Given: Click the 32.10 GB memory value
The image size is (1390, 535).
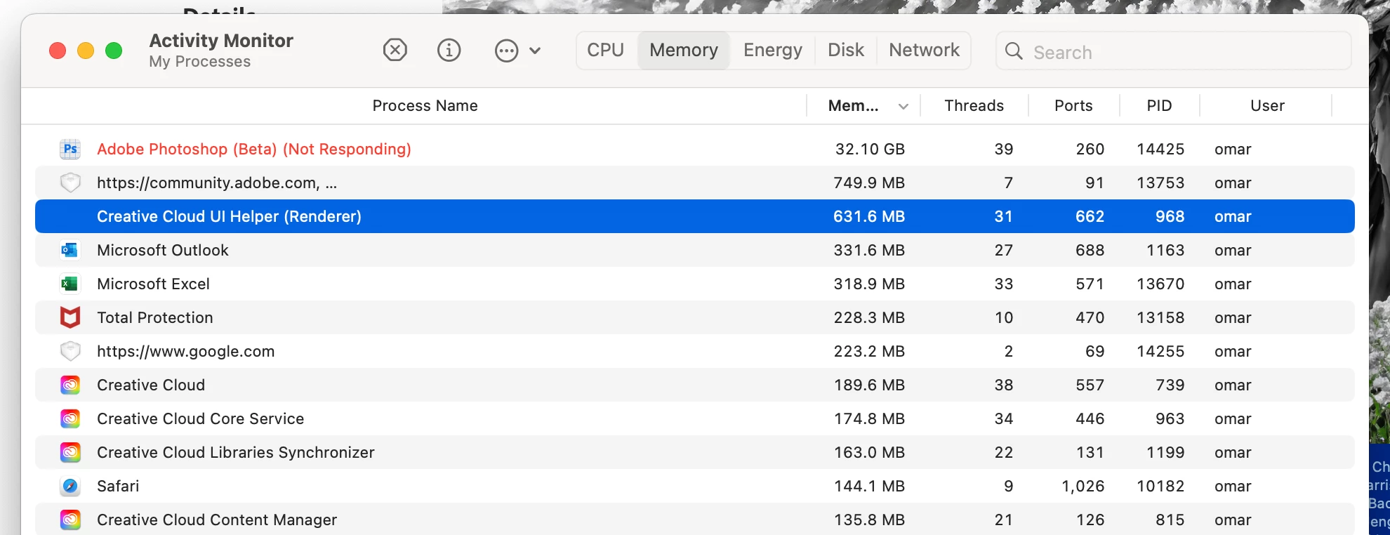Looking at the screenshot, I should coord(870,150).
